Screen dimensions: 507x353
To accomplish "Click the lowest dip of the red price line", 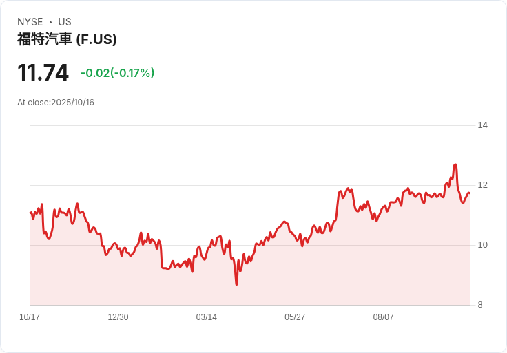I will click(x=236, y=284).
